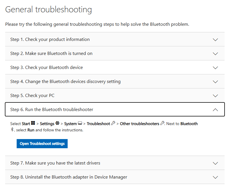Viewport: 230px width, 192px height.
Task: Click the downward chevron on Step 8
Action: coord(215,177)
